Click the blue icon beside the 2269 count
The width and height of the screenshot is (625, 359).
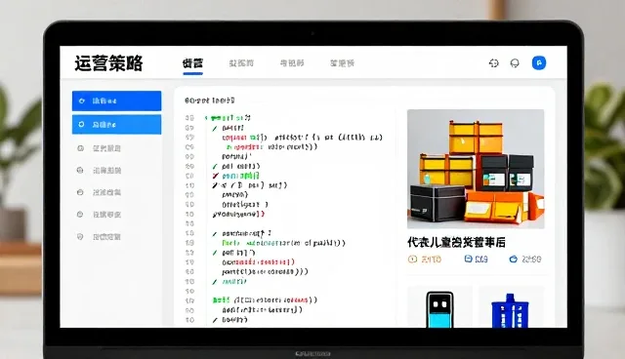pyautogui.click(x=514, y=259)
